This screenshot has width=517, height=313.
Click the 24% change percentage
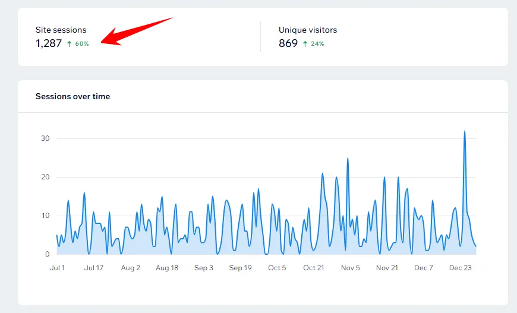click(x=317, y=44)
